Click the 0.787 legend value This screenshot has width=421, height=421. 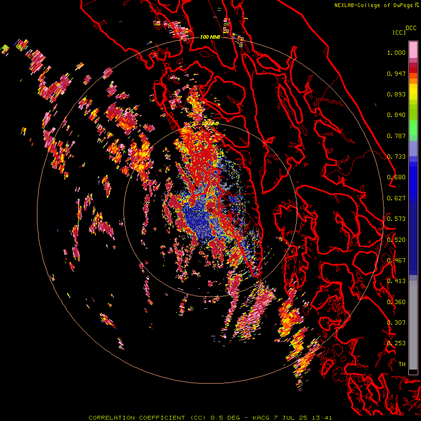(x=396, y=136)
